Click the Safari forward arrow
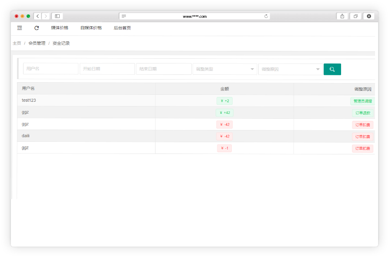This screenshot has width=389, height=257. pyautogui.click(x=46, y=16)
